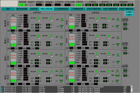Select the 瓷套 insulator icon in 三电场 left chamber
Viewport: 140px width, 93px height.
[x=61, y=37]
